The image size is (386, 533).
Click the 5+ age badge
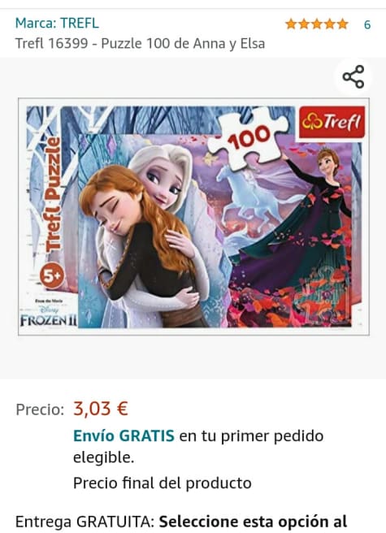pos(52,275)
